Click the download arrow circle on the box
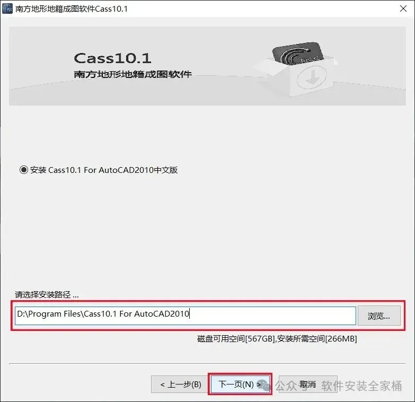The height and width of the screenshot is (402, 415). click(312, 76)
